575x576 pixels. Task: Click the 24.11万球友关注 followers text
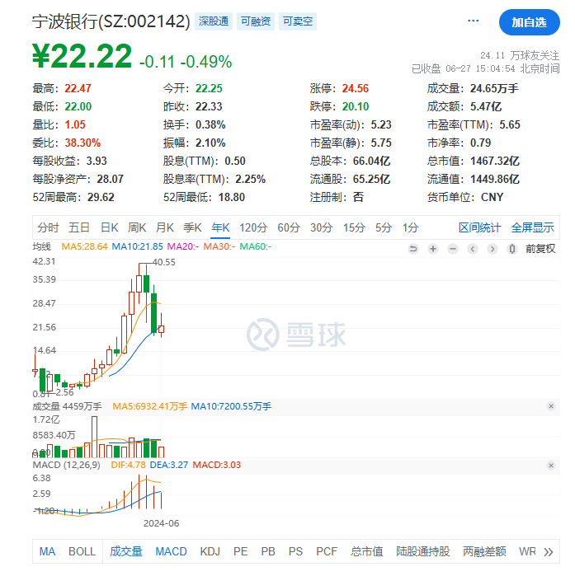520,55
